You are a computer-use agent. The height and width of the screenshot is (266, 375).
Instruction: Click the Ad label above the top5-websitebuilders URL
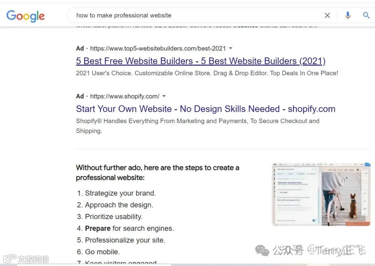pos(80,49)
